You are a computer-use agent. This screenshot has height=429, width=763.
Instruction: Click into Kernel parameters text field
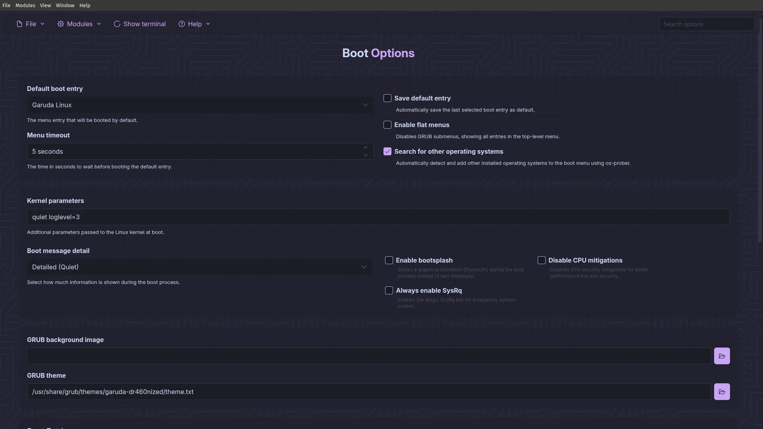378,217
